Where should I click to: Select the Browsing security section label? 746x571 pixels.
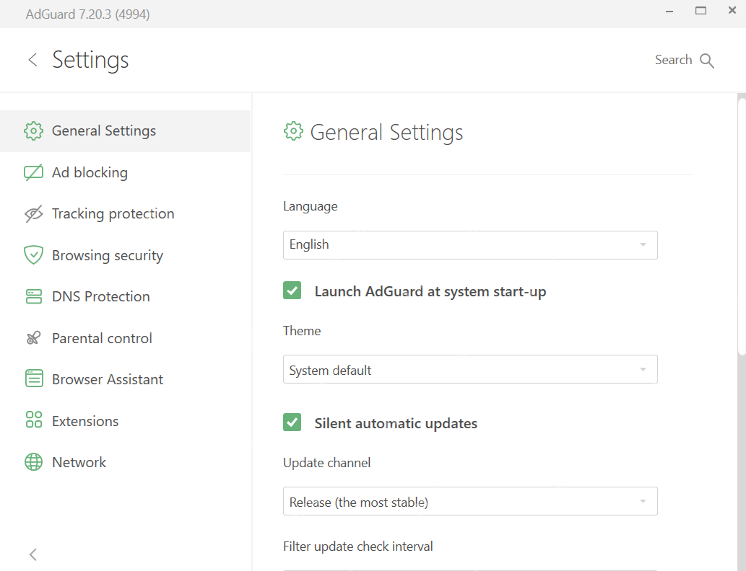click(108, 255)
